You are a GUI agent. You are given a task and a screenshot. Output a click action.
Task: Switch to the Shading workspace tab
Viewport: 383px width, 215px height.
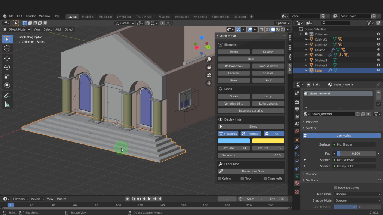[164, 16]
